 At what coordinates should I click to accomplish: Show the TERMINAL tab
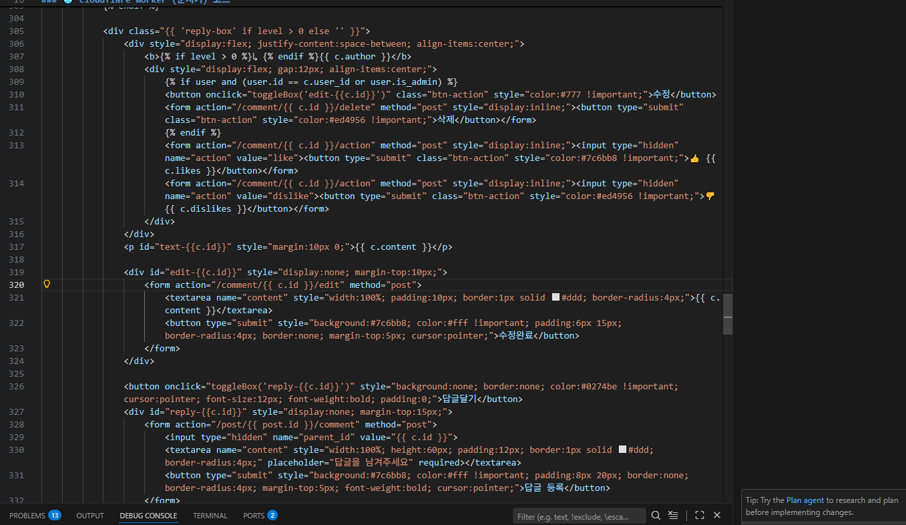tap(210, 516)
